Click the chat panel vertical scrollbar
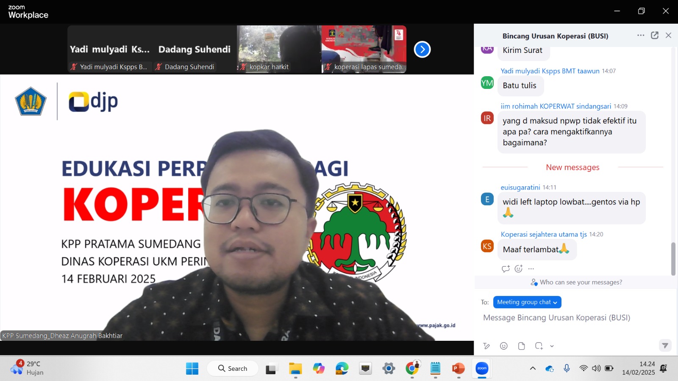This screenshot has width=678, height=381. coord(673,258)
